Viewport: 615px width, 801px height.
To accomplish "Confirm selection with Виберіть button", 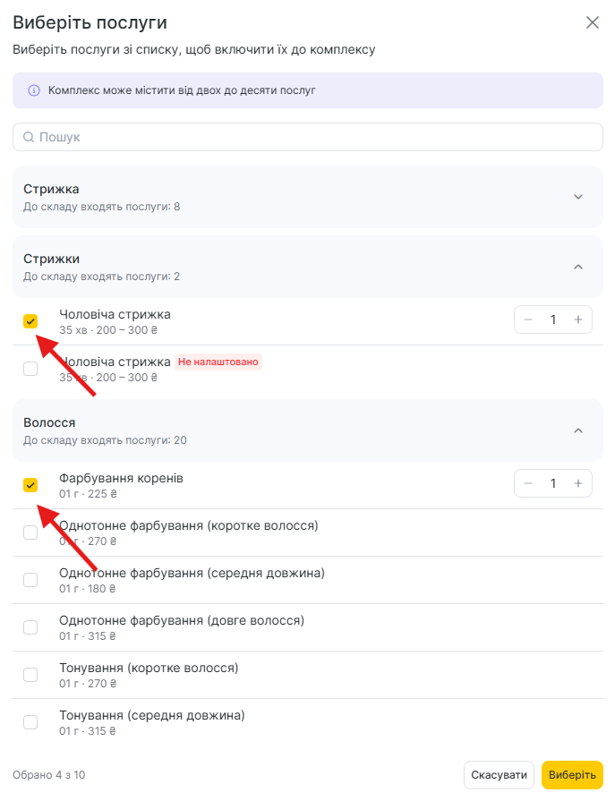I will pos(572,775).
